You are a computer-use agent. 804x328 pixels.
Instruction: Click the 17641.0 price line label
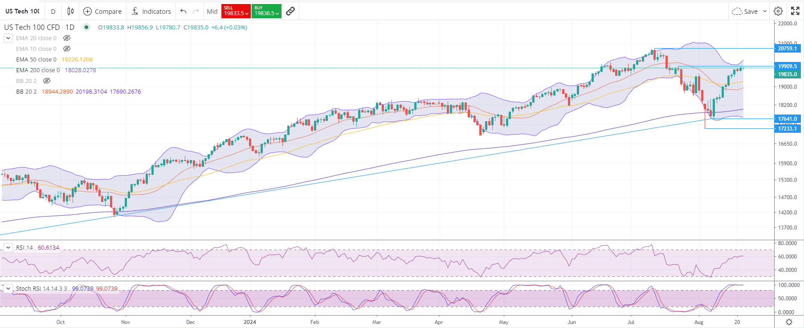pos(788,119)
